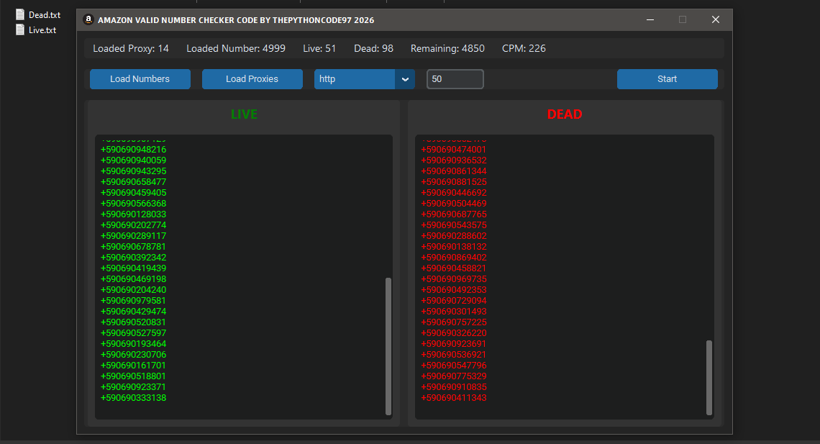Select live number +590690940059

click(x=133, y=160)
